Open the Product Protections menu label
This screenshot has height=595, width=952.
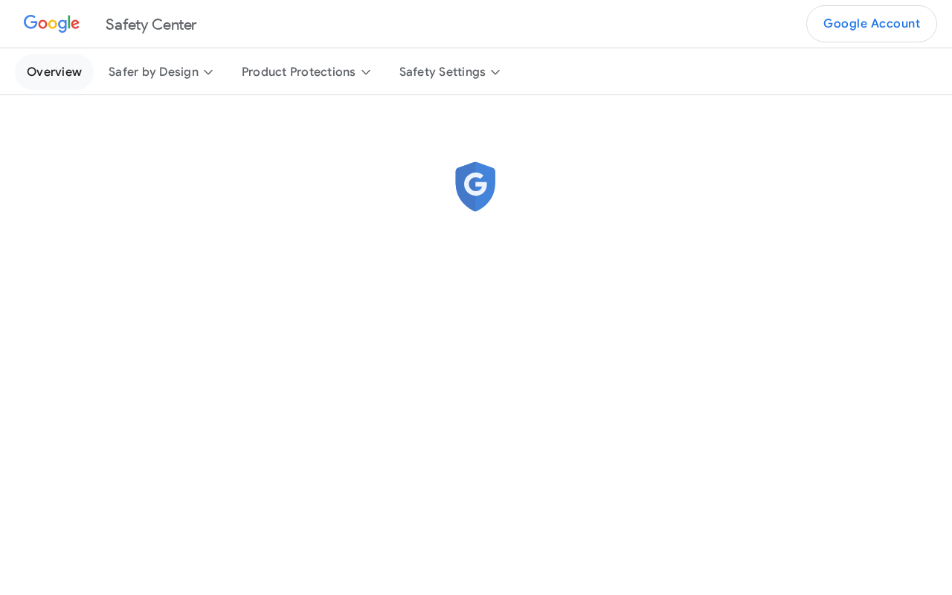pos(298,72)
